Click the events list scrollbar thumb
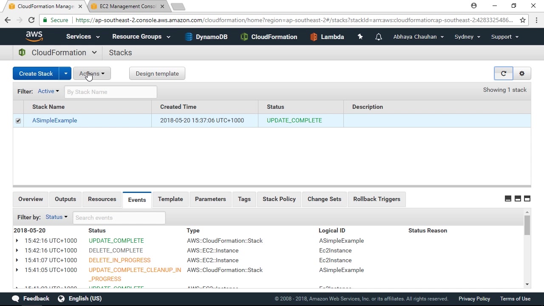 click(x=527, y=225)
